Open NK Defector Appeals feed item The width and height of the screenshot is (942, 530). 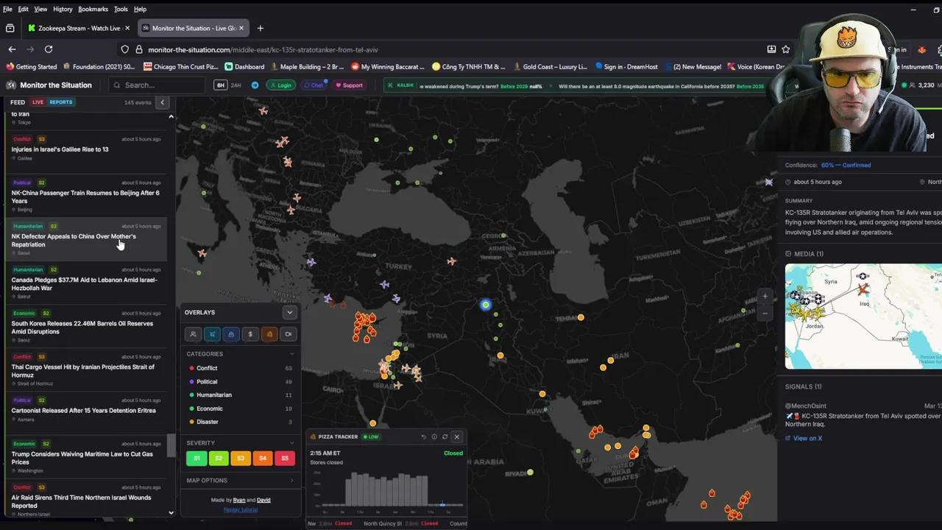(85, 239)
